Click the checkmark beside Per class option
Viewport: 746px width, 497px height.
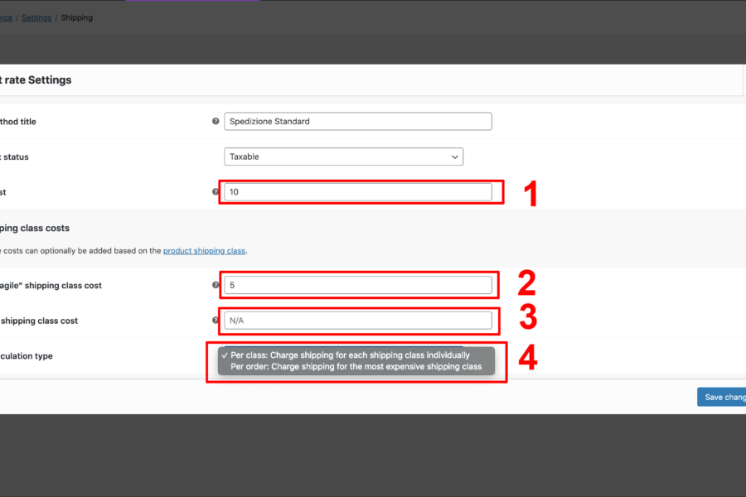(x=225, y=355)
